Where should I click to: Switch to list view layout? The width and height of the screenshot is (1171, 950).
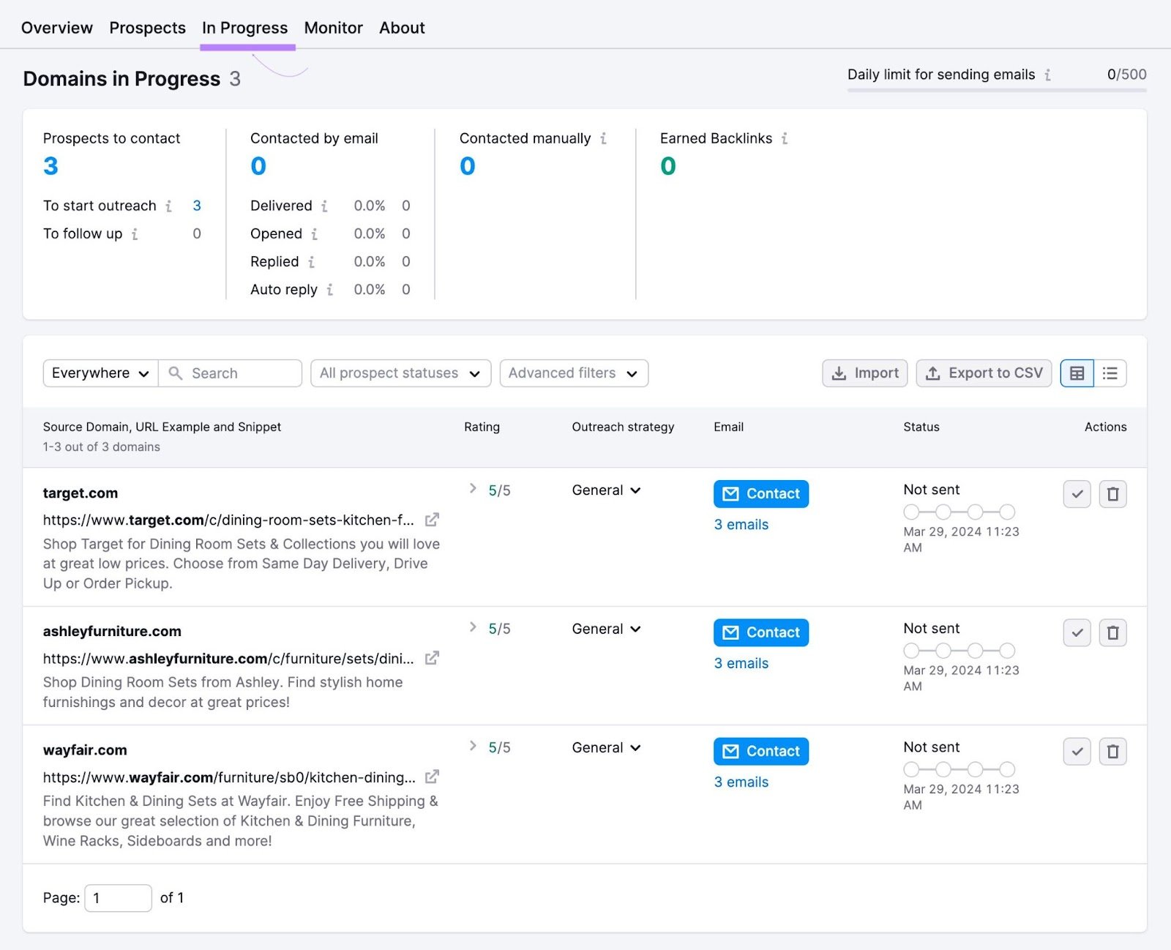[x=1110, y=373]
